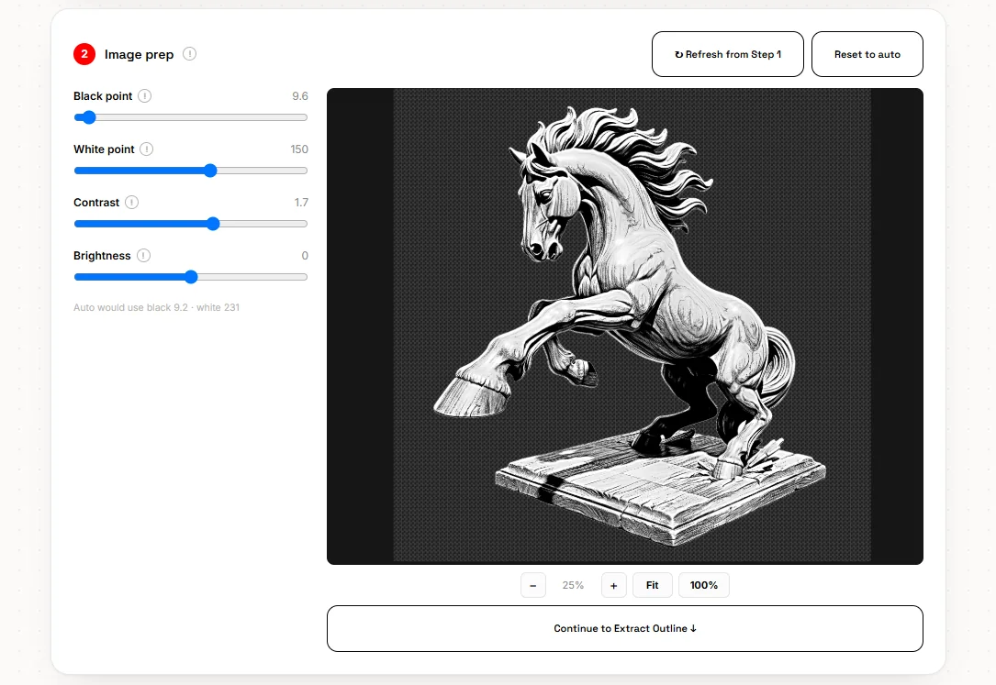Click the horse preview image

click(x=625, y=326)
